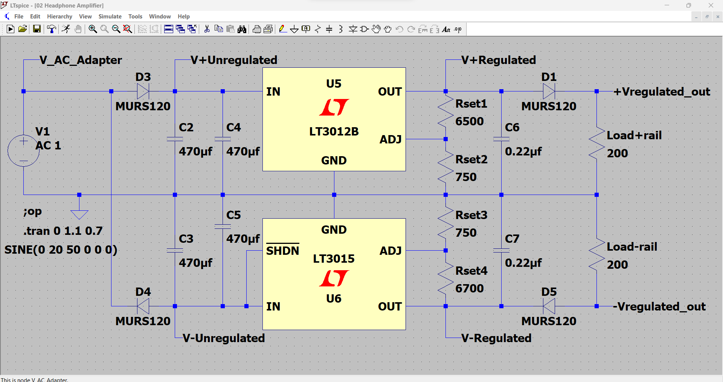Viewport: 723px width, 382px height.
Task: Click the Close All Windows icon
Action: [x=192, y=29]
